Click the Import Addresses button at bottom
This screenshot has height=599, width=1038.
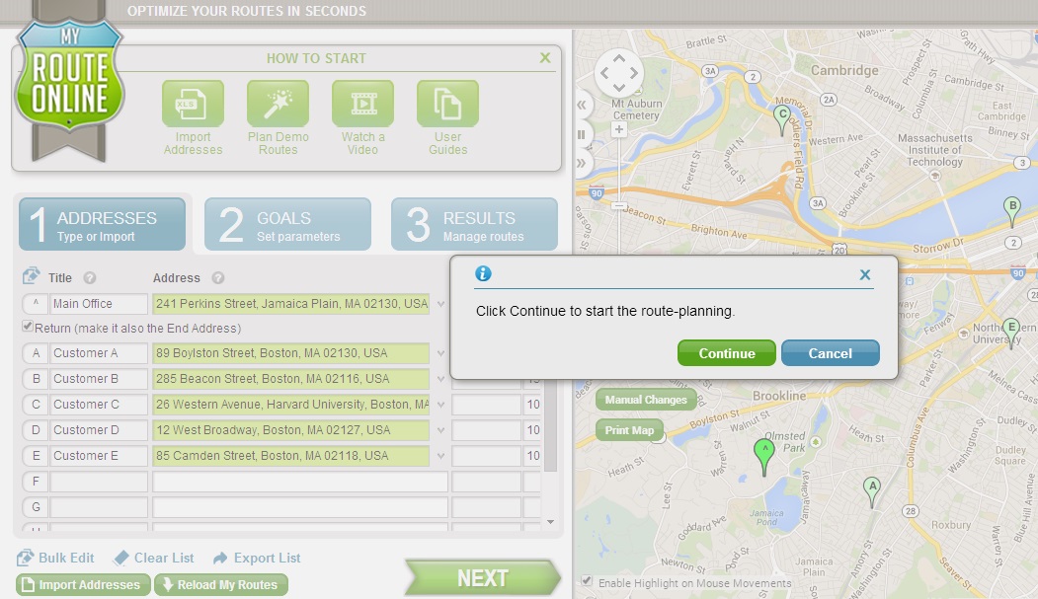(x=83, y=584)
